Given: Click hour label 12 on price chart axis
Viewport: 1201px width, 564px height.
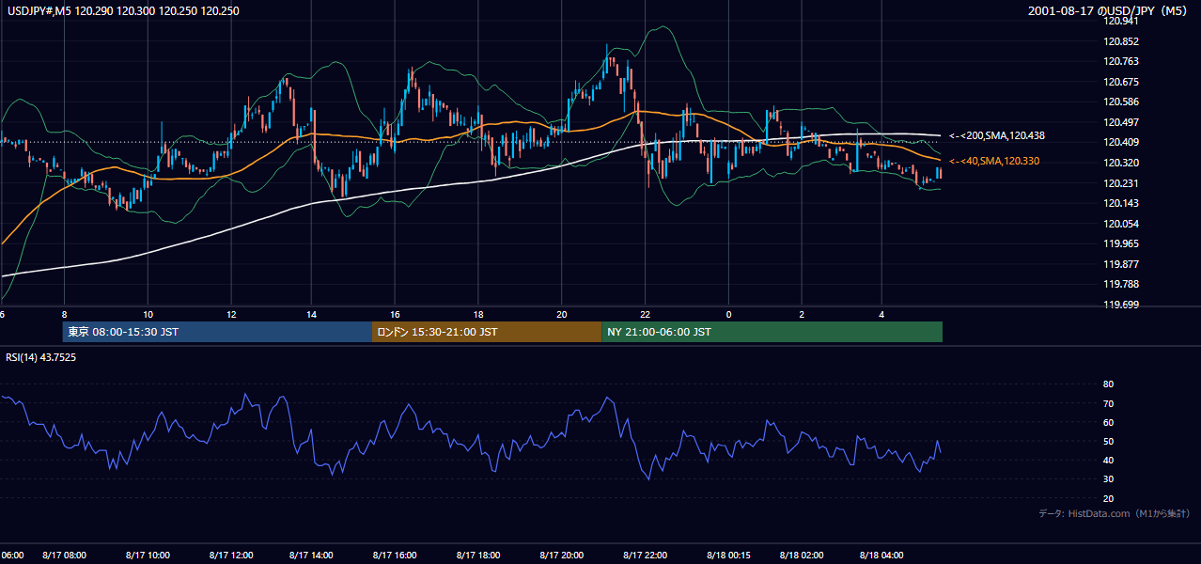Looking at the screenshot, I should click(x=230, y=314).
